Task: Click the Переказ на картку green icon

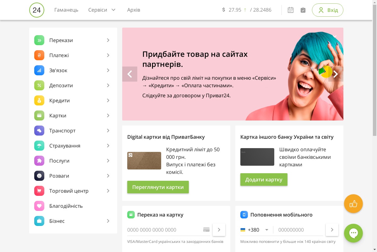Action: point(131,215)
